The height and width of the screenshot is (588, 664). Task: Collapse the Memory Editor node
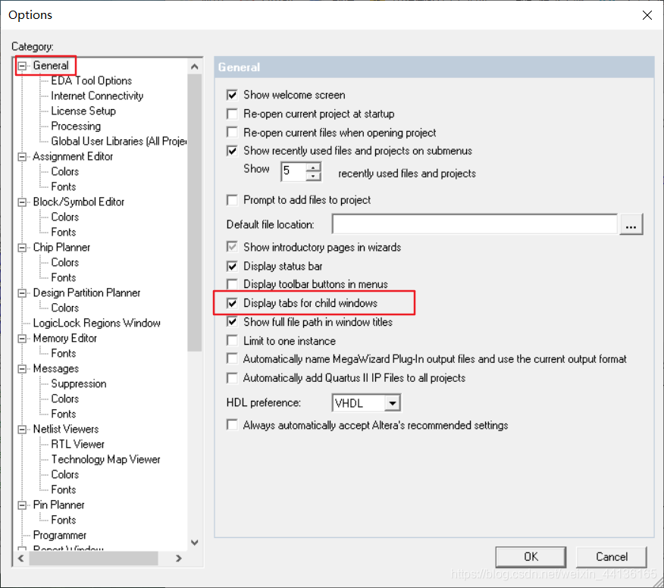[22, 339]
